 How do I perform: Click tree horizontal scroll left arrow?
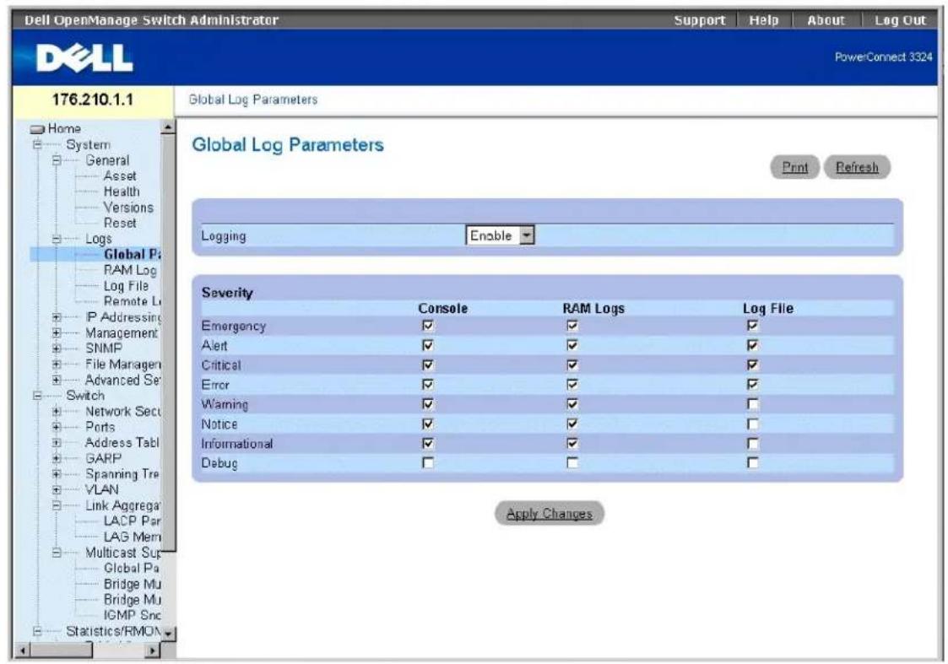(22, 651)
